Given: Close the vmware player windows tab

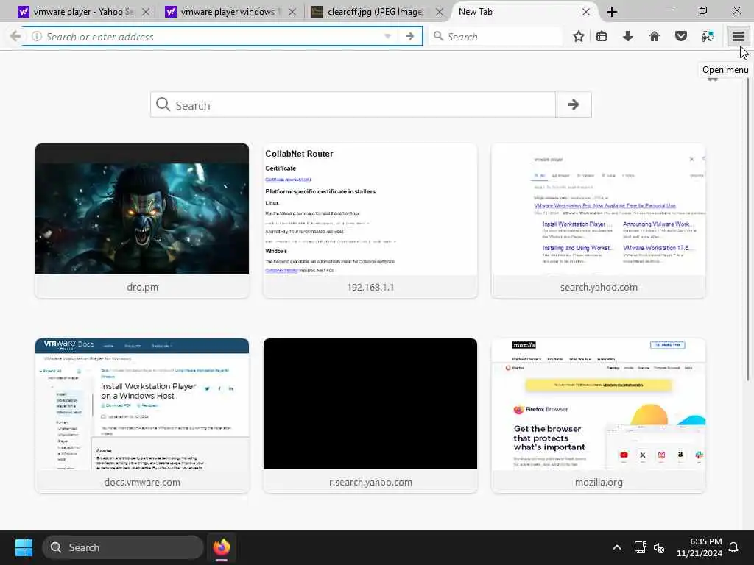Looking at the screenshot, I should coord(292,12).
